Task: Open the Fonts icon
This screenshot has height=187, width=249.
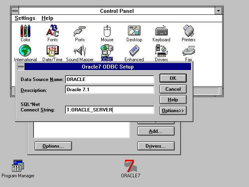Action: (x=53, y=31)
